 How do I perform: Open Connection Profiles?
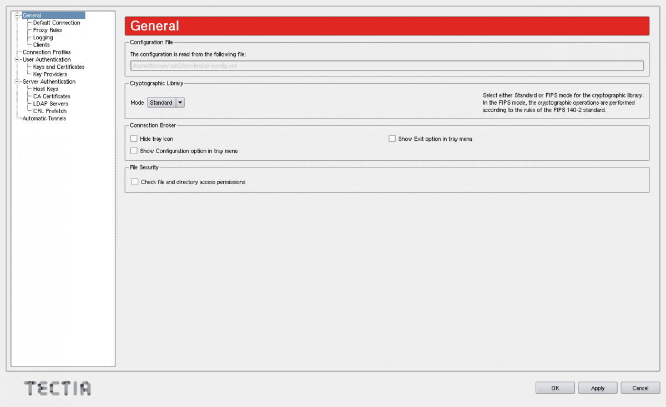pos(47,52)
